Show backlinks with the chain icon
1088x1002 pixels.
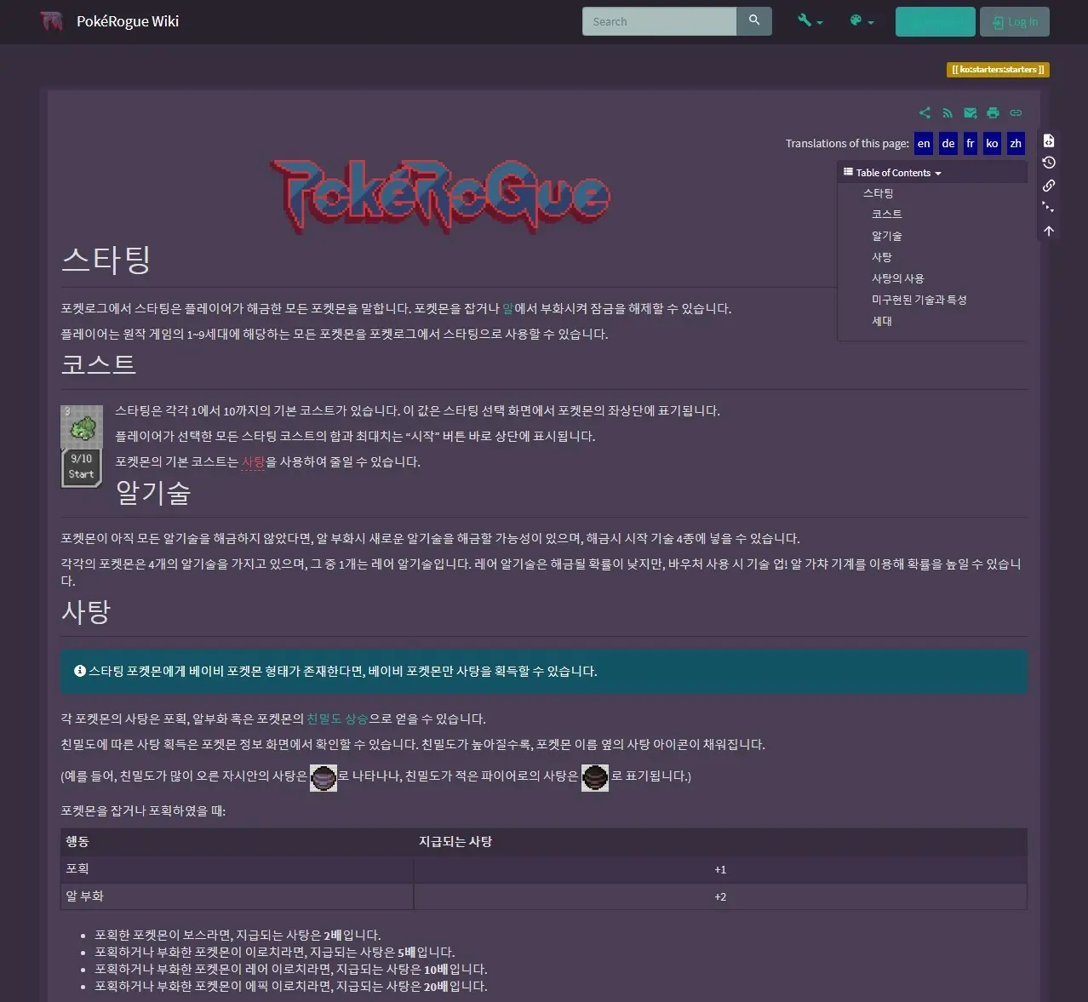[1048, 186]
